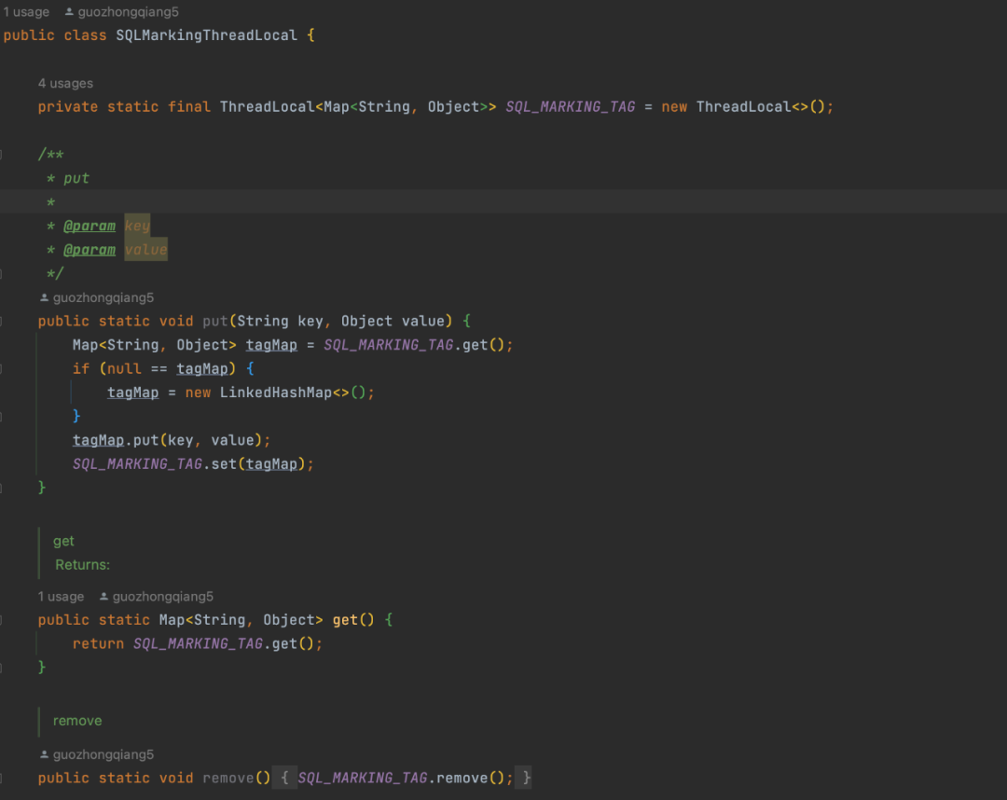
Task: Click the highlighted 'value' javadoc parameter
Action: 145,250
